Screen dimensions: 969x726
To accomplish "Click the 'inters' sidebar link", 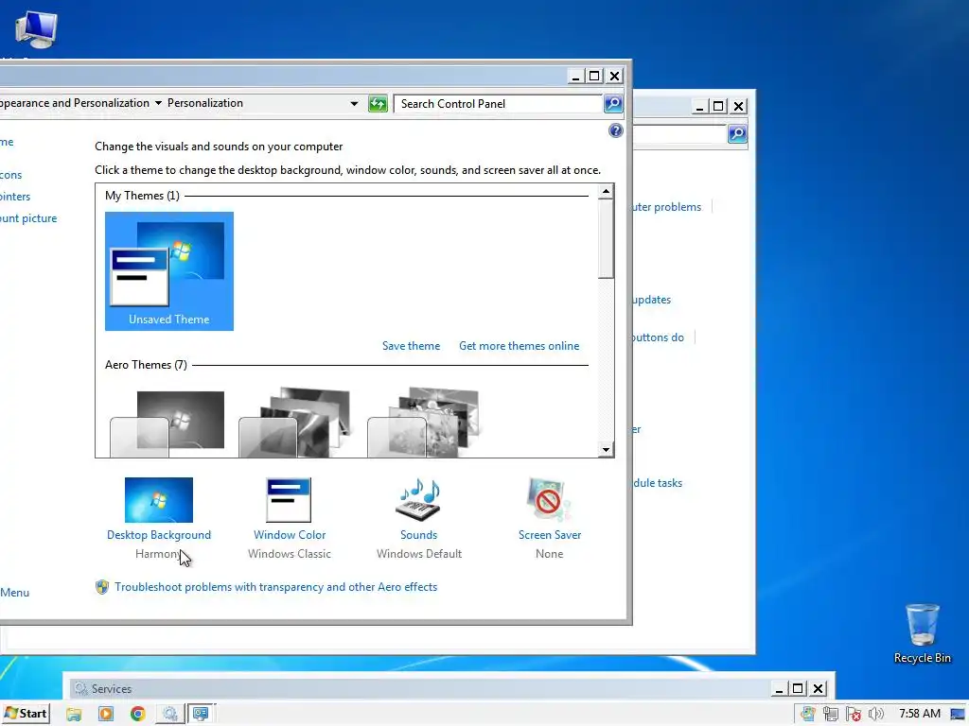I will click(15, 197).
